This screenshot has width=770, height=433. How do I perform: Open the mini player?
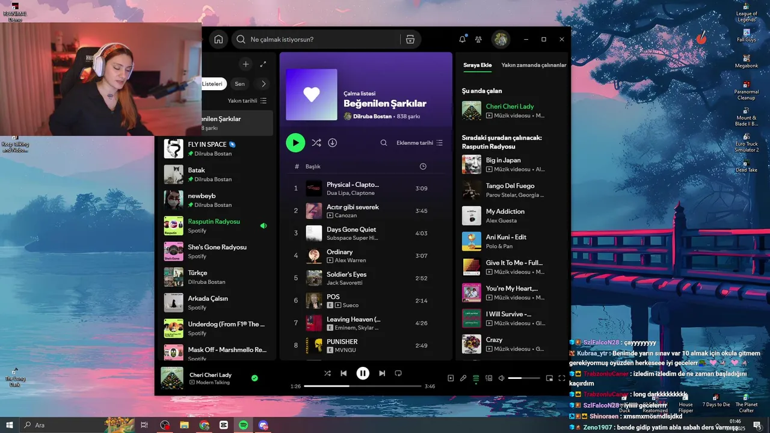pos(549,378)
